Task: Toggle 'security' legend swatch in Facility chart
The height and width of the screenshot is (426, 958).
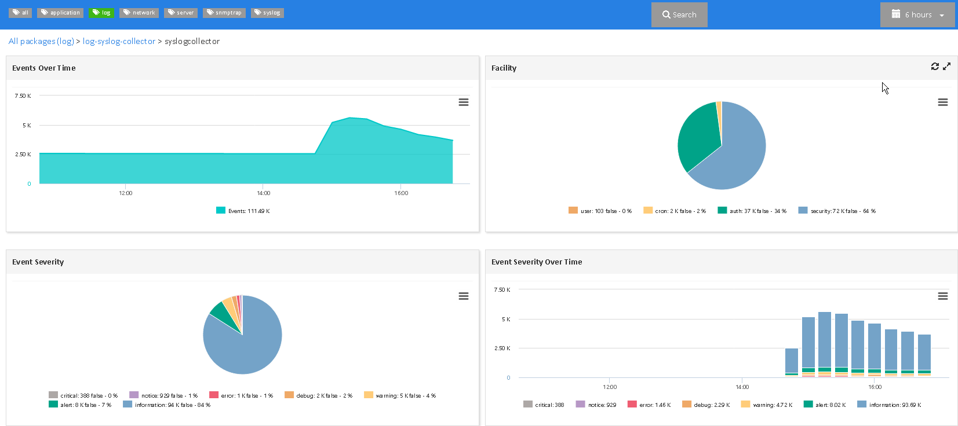Action: pos(803,211)
